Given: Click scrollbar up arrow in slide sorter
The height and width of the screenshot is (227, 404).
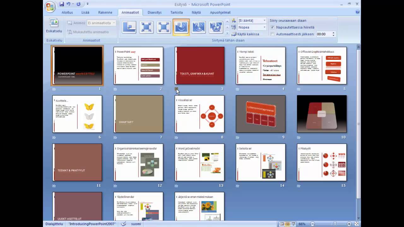Looking at the screenshot, I should tap(358, 47).
